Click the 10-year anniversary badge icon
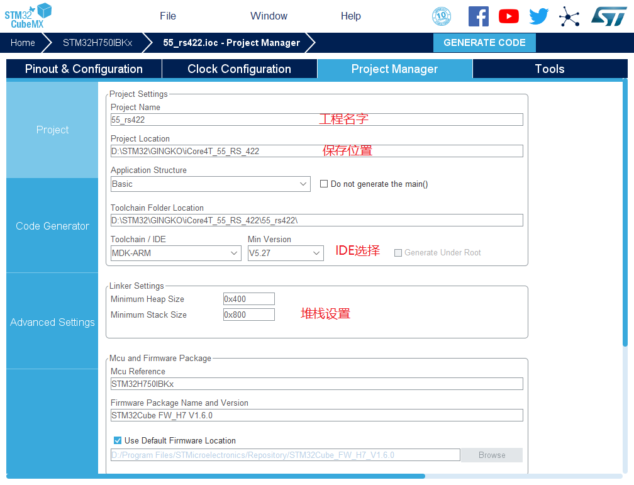Screen dimensions: 634x485 [x=442, y=16]
